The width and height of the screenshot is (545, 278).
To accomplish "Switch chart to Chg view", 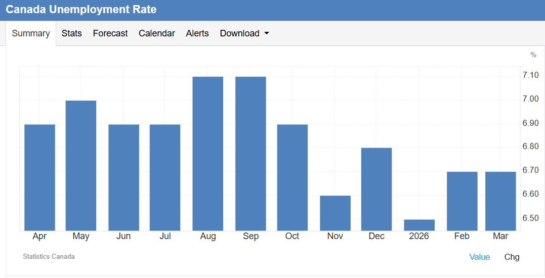I will coord(512,257).
